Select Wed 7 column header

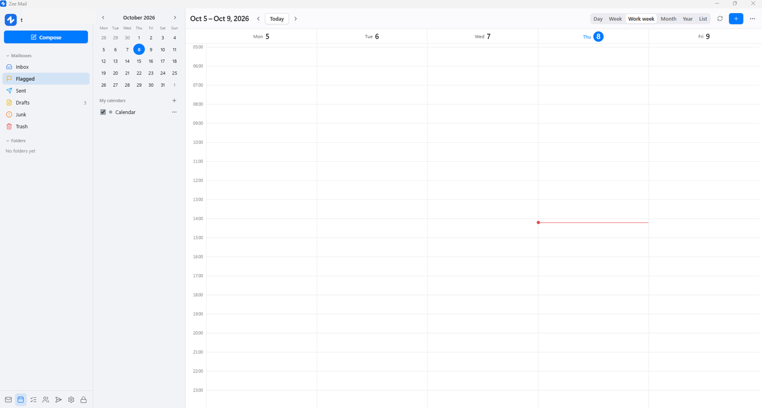tap(483, 36)
